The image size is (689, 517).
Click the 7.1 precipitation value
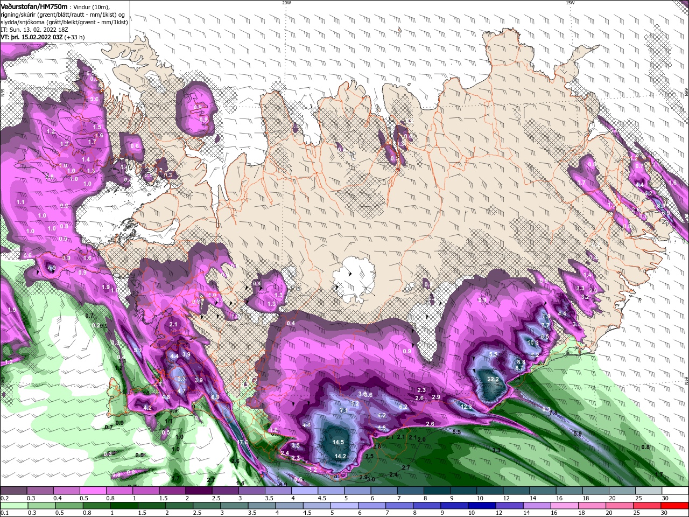pos(344,410)
